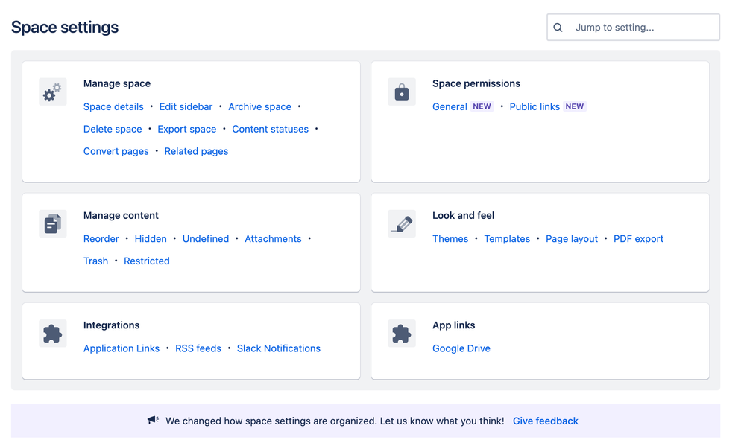Open Google Drive app link

click(461, 348)
